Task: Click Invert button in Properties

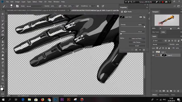Action: 137,46
